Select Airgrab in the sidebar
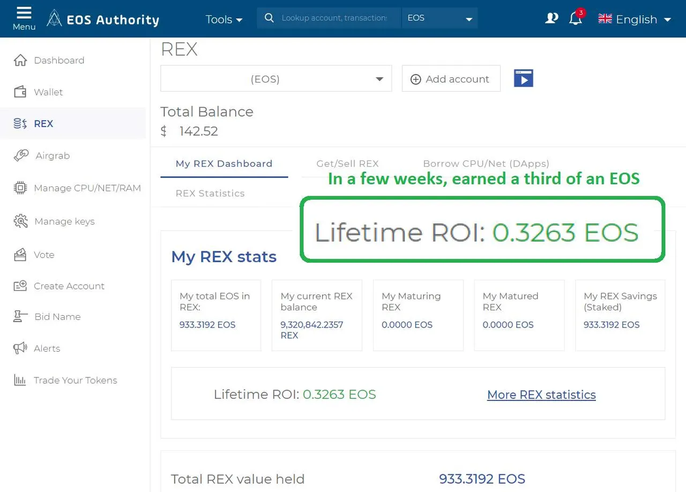Viewport: 686px width, 492px height. tap(53, 156)
